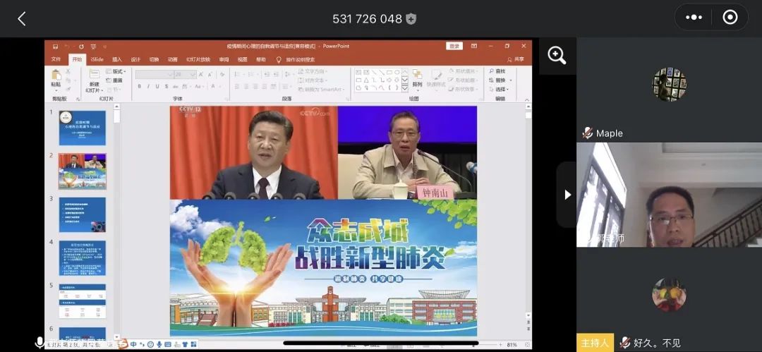Image resolution: width=762 pixels, height=352 pixels.
Task: Click the 粘贴 paste icon
Action: coord(56,74)
